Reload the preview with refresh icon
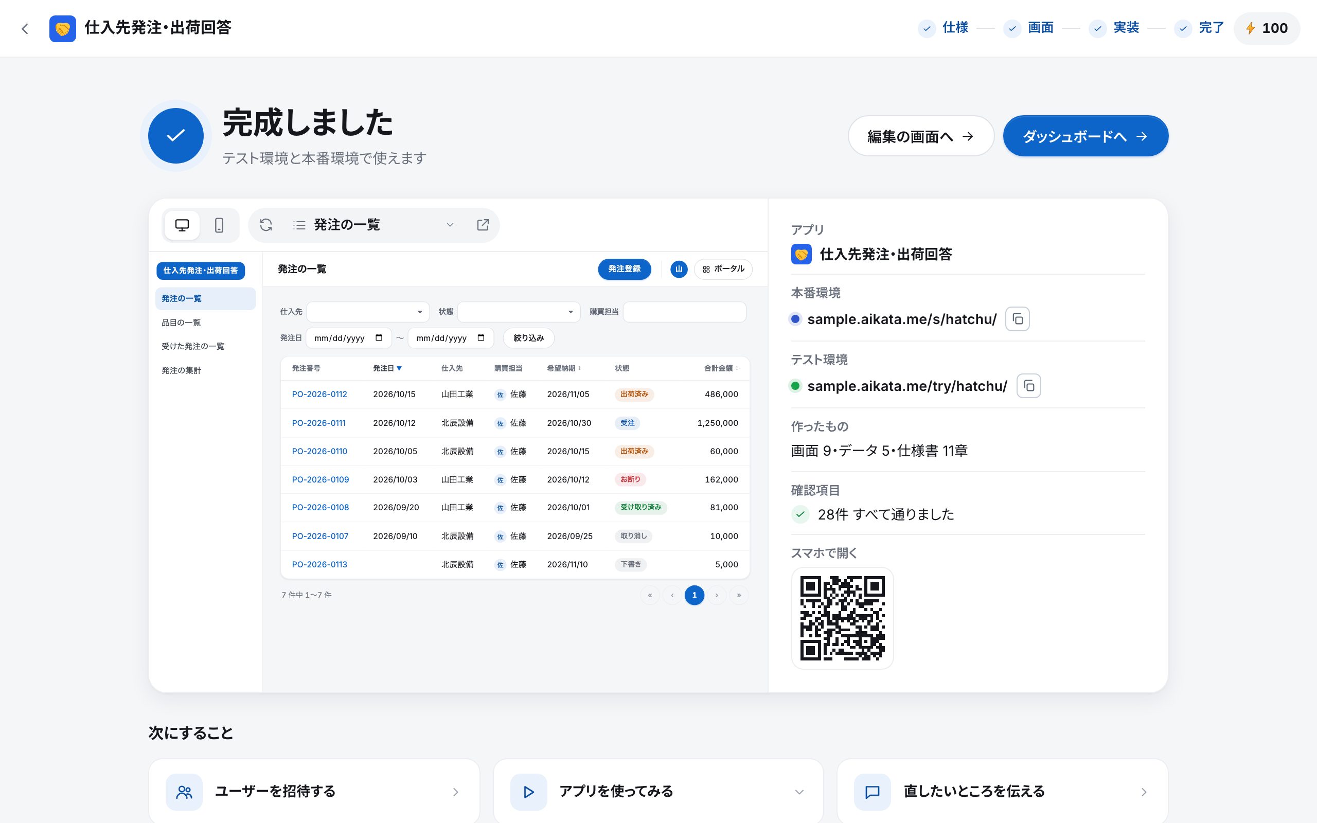This screenshot has width=1317, height=823. [265, 225]
